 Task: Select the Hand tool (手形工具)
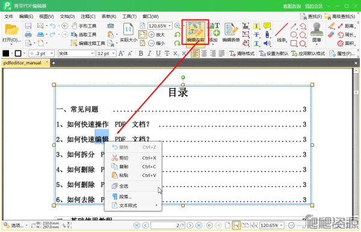point(84,26)
